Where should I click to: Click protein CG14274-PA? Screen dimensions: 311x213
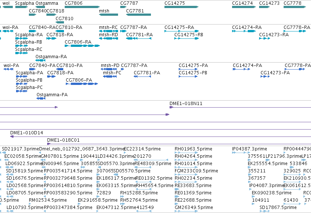point(247,66)
